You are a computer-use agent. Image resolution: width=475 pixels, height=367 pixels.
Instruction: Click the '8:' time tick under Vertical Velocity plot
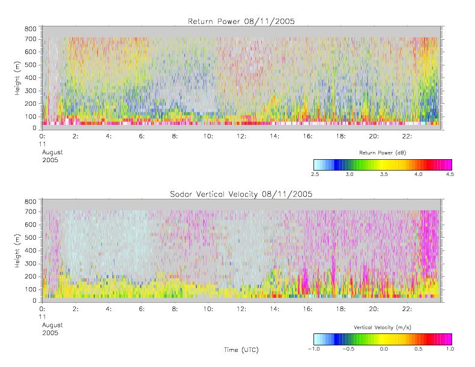175,309
